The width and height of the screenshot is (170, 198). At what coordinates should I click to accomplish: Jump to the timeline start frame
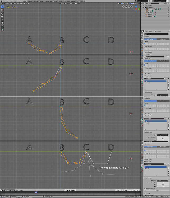[66, 190]
